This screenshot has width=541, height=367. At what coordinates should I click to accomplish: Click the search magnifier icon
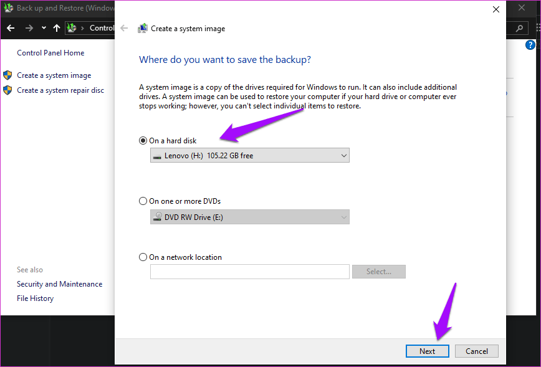pyautogui.click(x=519, y=28)
